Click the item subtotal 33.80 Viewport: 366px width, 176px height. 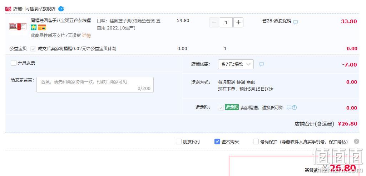[349, 21]
